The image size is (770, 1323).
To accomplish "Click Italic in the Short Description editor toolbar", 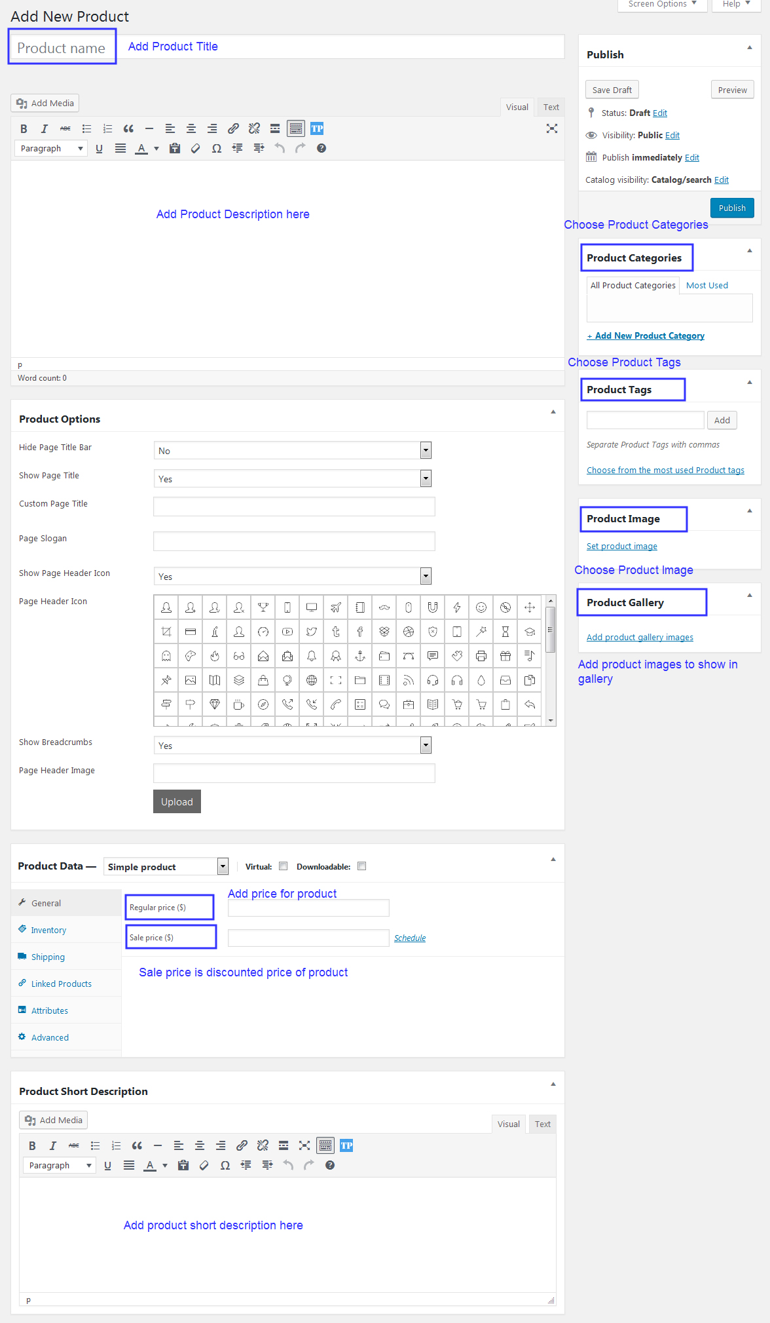I will click(x=53, y=1146).
